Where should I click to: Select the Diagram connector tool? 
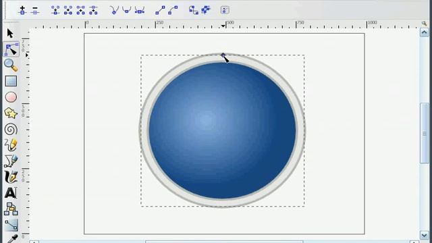tap(11, 209)
